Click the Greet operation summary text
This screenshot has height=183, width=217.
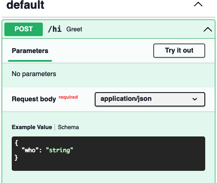[74, 29]
